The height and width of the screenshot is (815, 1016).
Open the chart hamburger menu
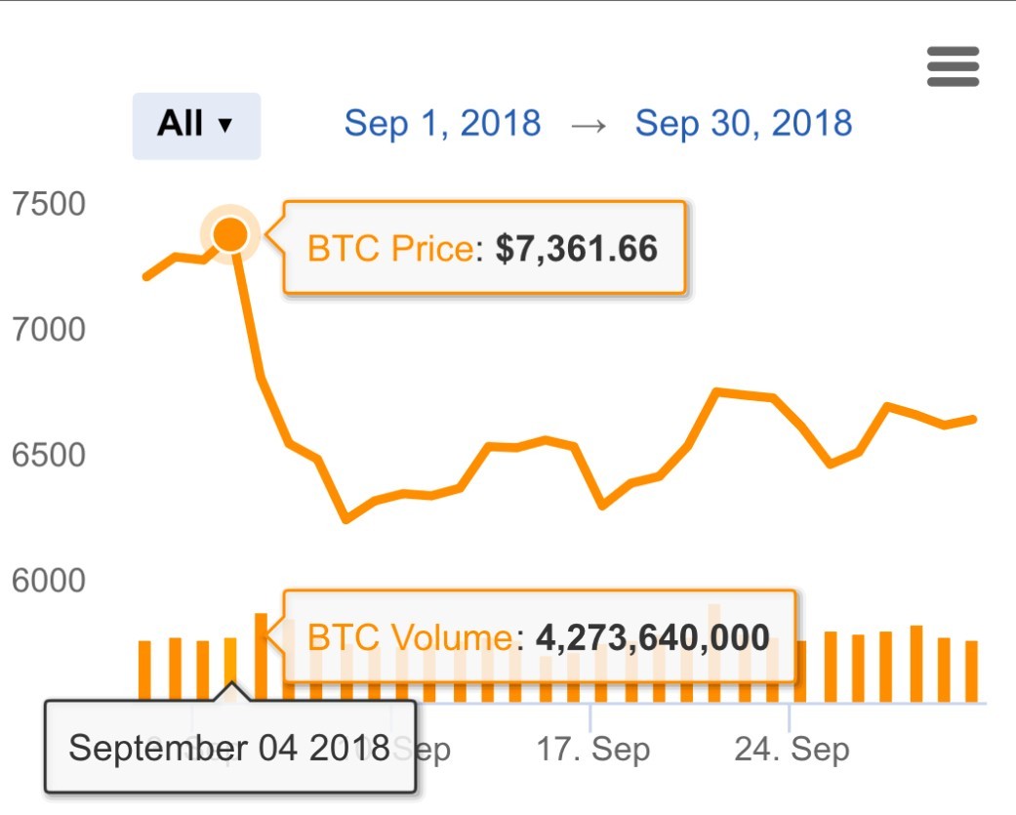(x=953, y=66)
